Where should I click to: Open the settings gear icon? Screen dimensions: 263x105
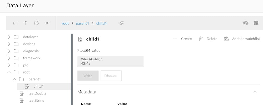pyautogui.click(x=256, y=23)
